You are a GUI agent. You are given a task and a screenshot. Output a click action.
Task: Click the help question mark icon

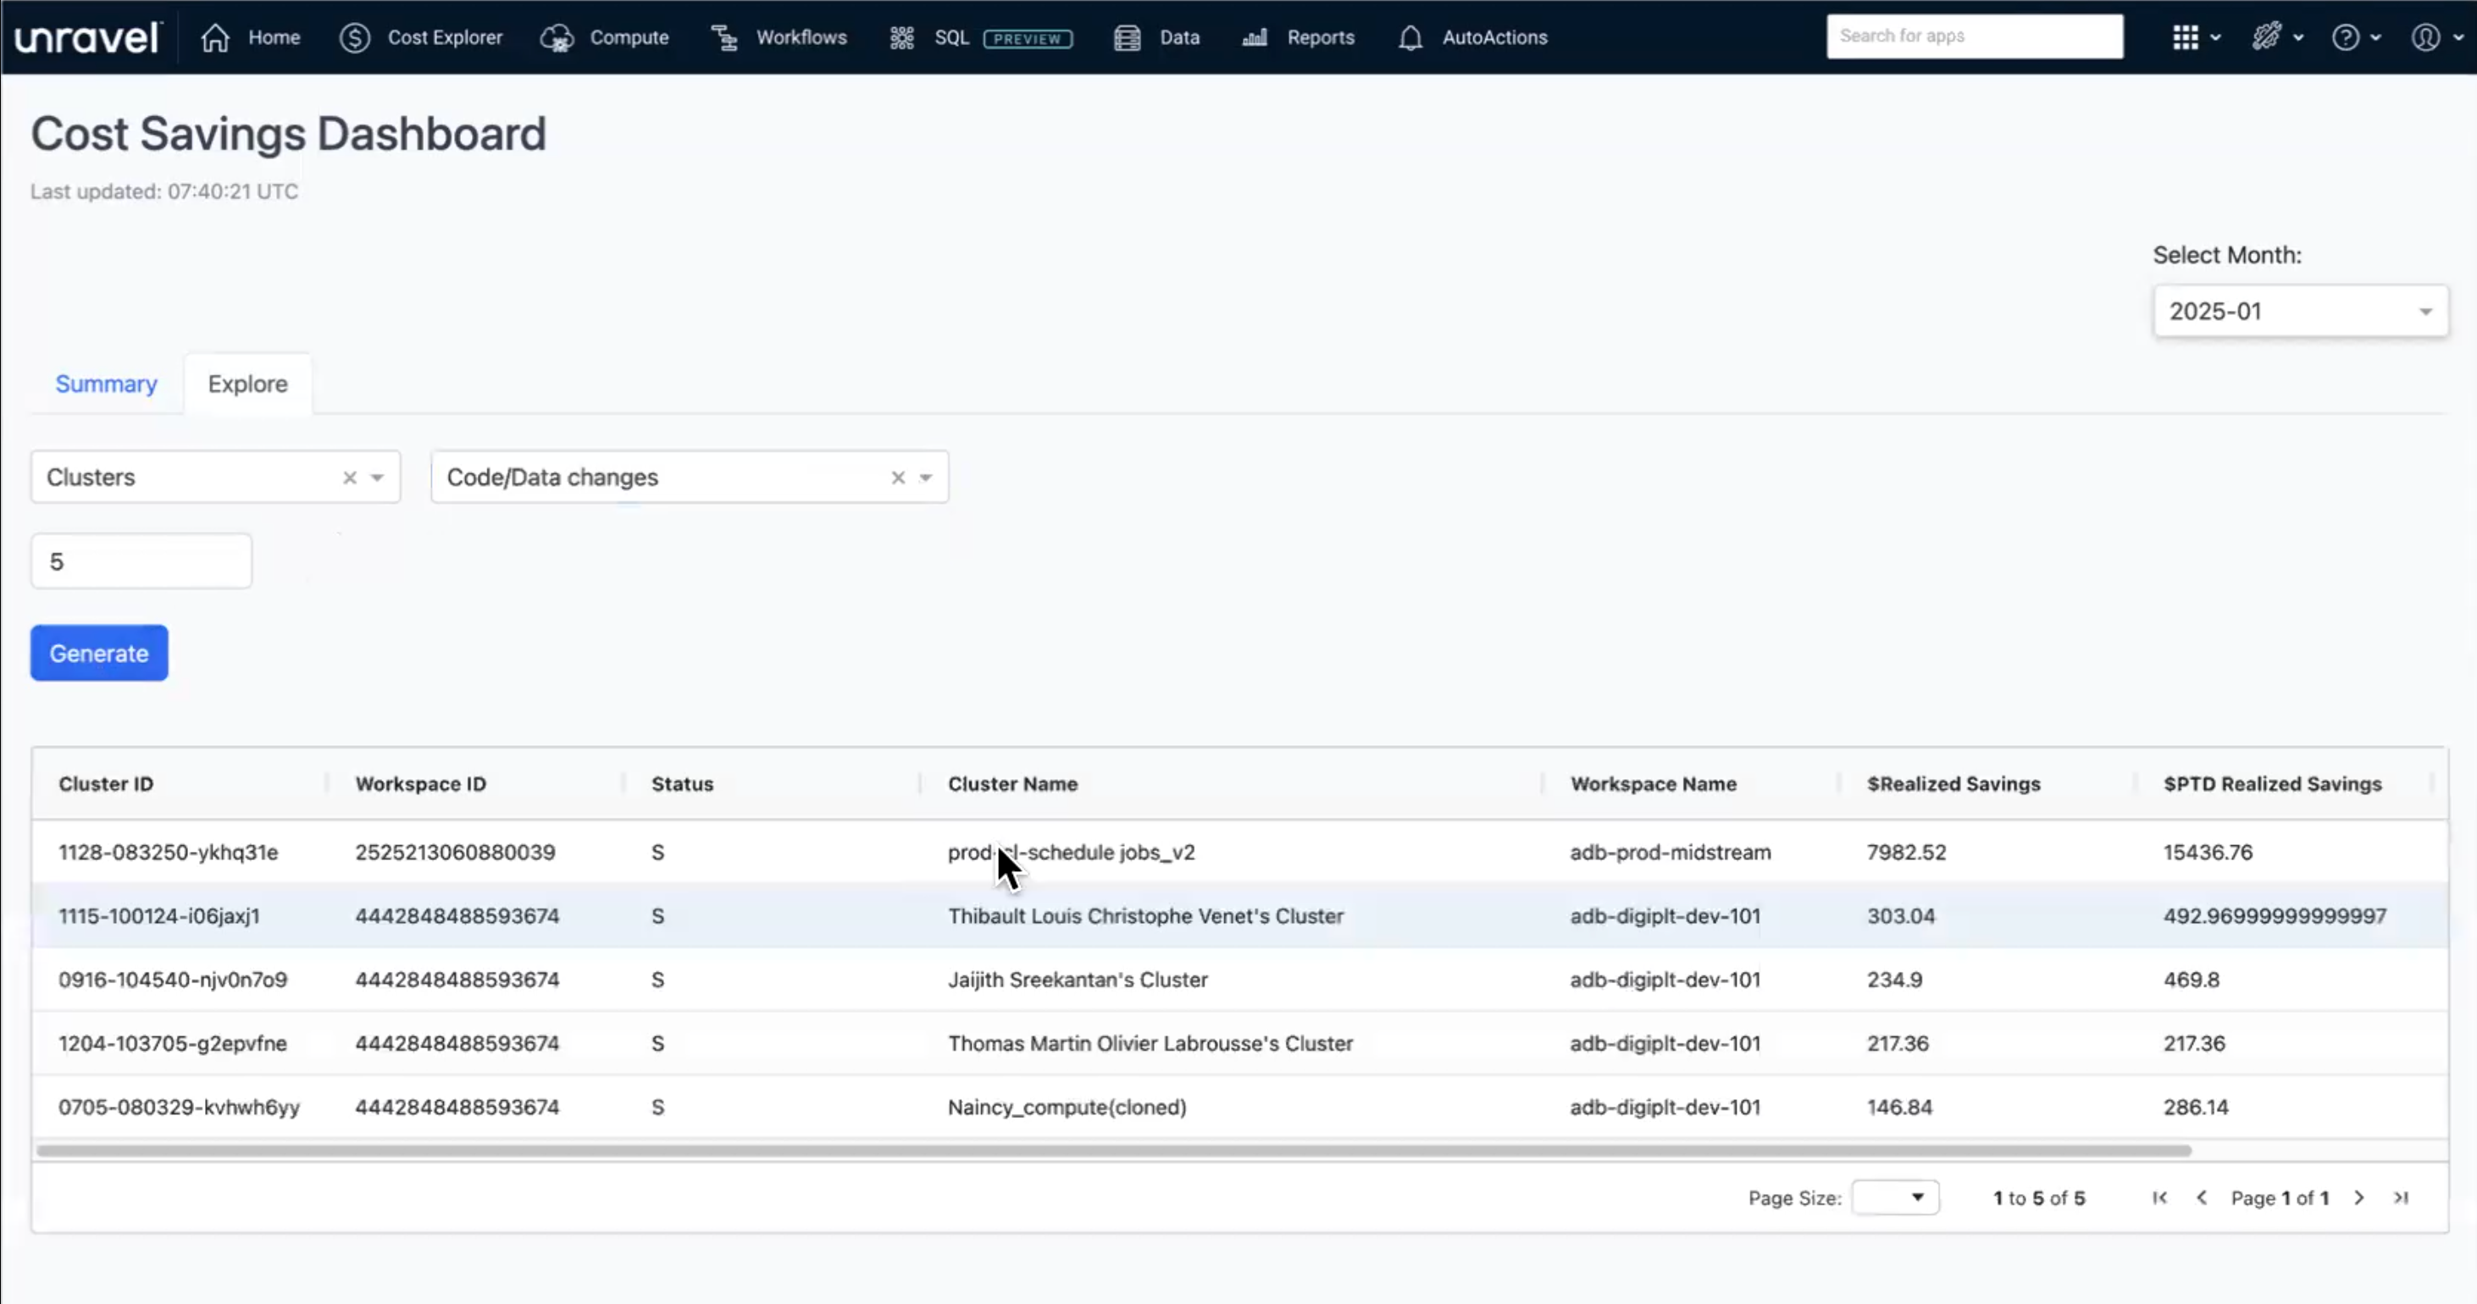click(2345, 37)
